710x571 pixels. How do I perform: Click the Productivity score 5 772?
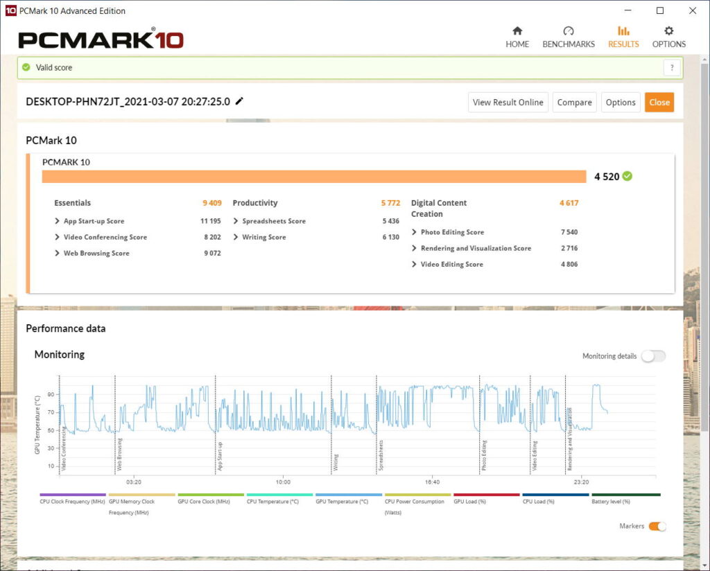click(390, 203)
